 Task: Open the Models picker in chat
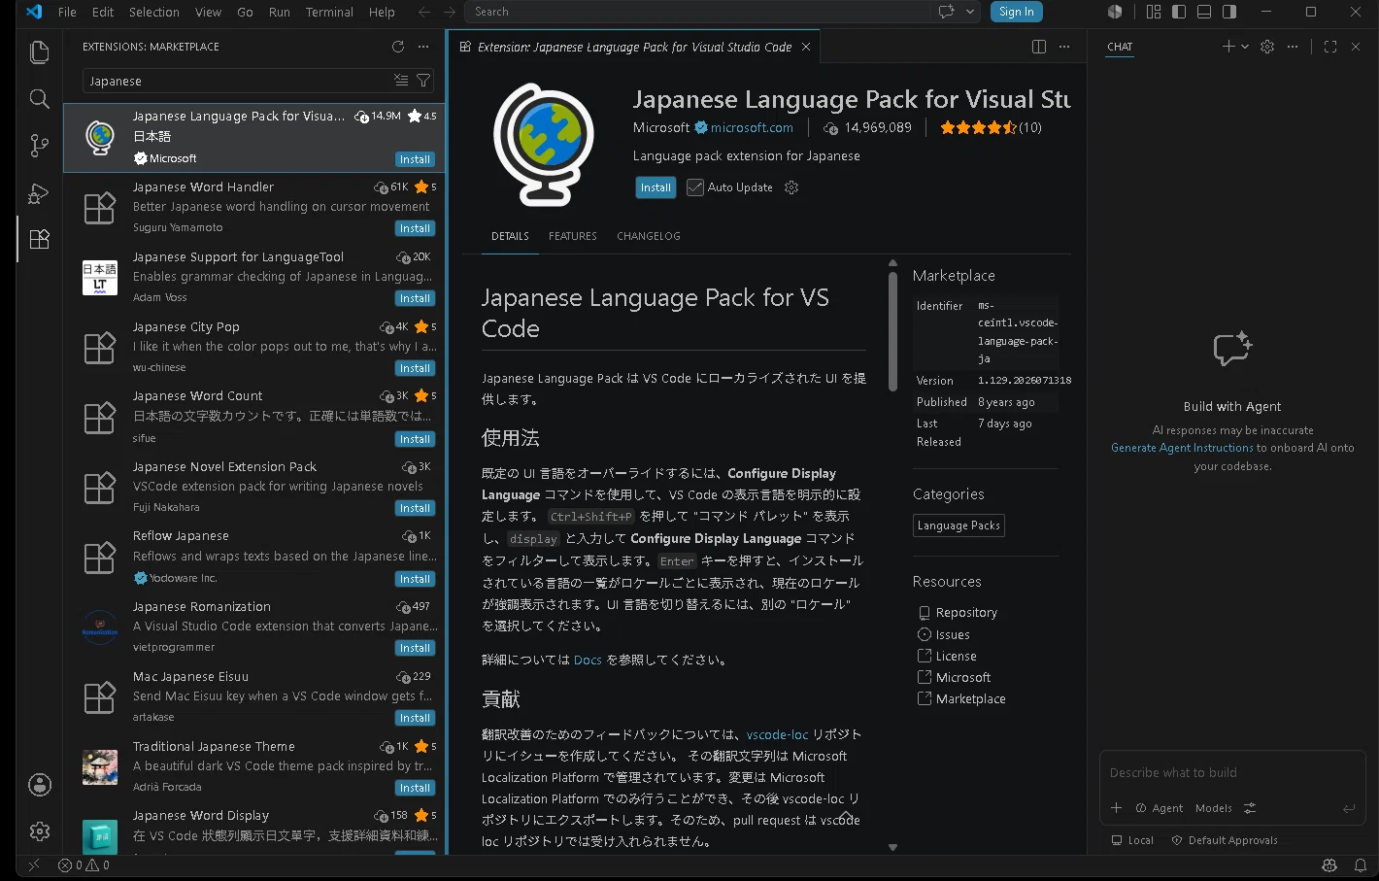[x=1214, y=808]
